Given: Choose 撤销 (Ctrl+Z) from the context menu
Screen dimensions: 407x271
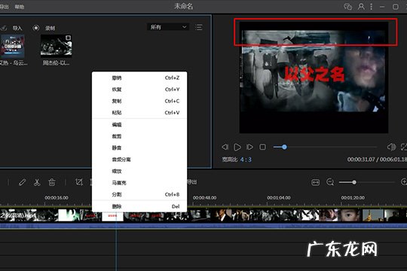Looking at the screenshot, I should 139,78.
